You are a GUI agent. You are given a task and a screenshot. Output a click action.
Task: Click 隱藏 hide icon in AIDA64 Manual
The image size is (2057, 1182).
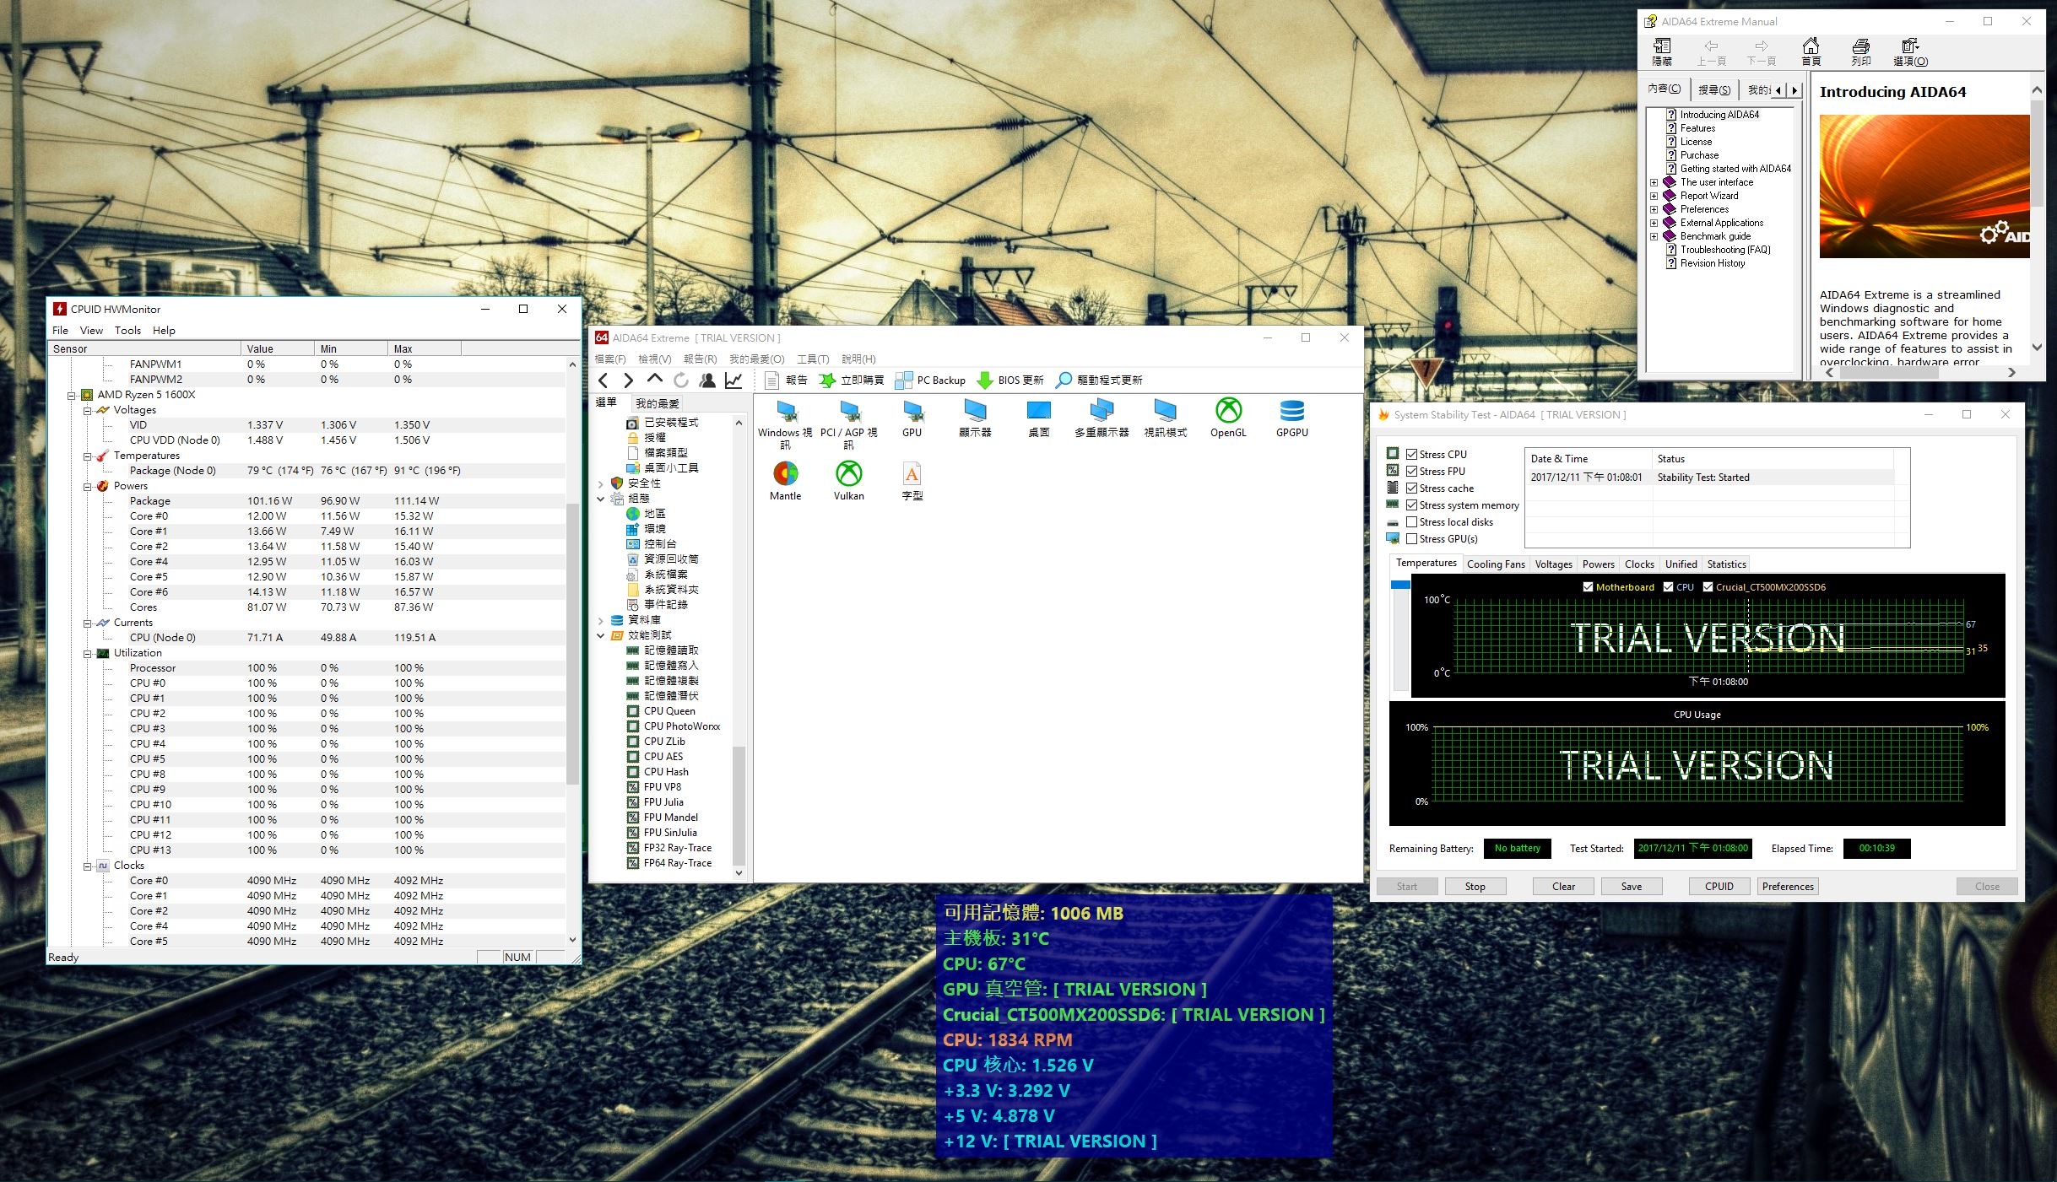tap(1662, 52)
